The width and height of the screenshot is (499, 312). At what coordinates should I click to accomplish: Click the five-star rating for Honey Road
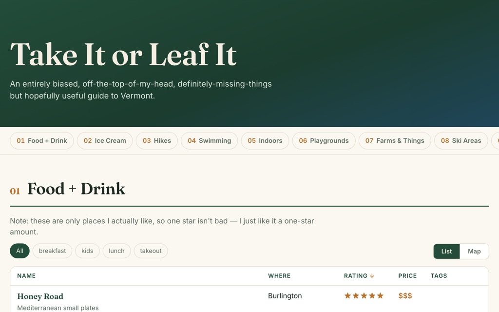point(364,296)
